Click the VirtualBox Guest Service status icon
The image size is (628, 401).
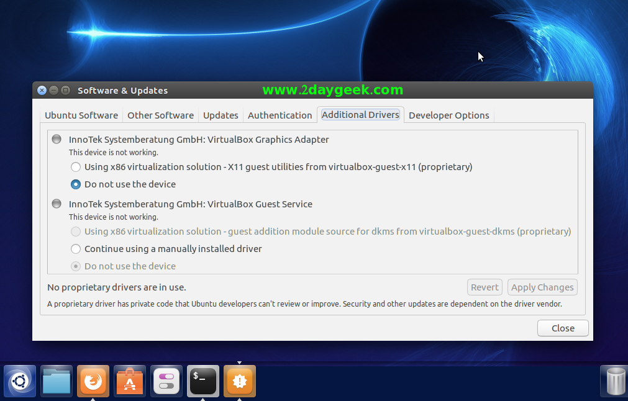click(57, 204)
